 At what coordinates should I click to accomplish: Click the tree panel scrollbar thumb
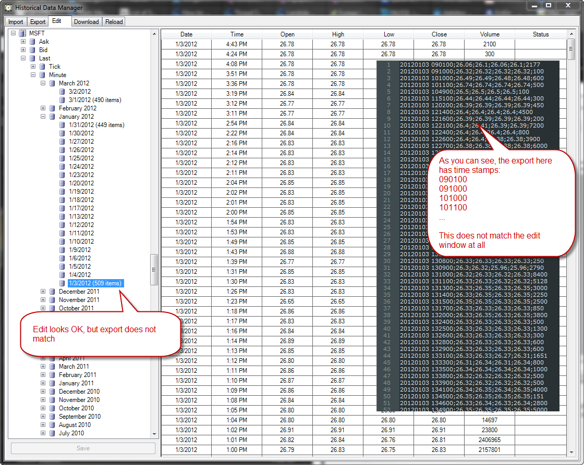[154, 270]
